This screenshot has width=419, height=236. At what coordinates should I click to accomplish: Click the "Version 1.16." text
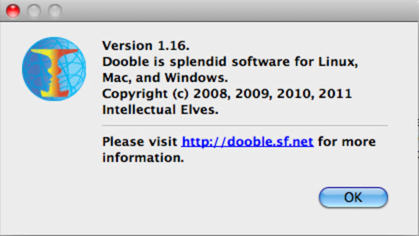[x=146, y=46]
